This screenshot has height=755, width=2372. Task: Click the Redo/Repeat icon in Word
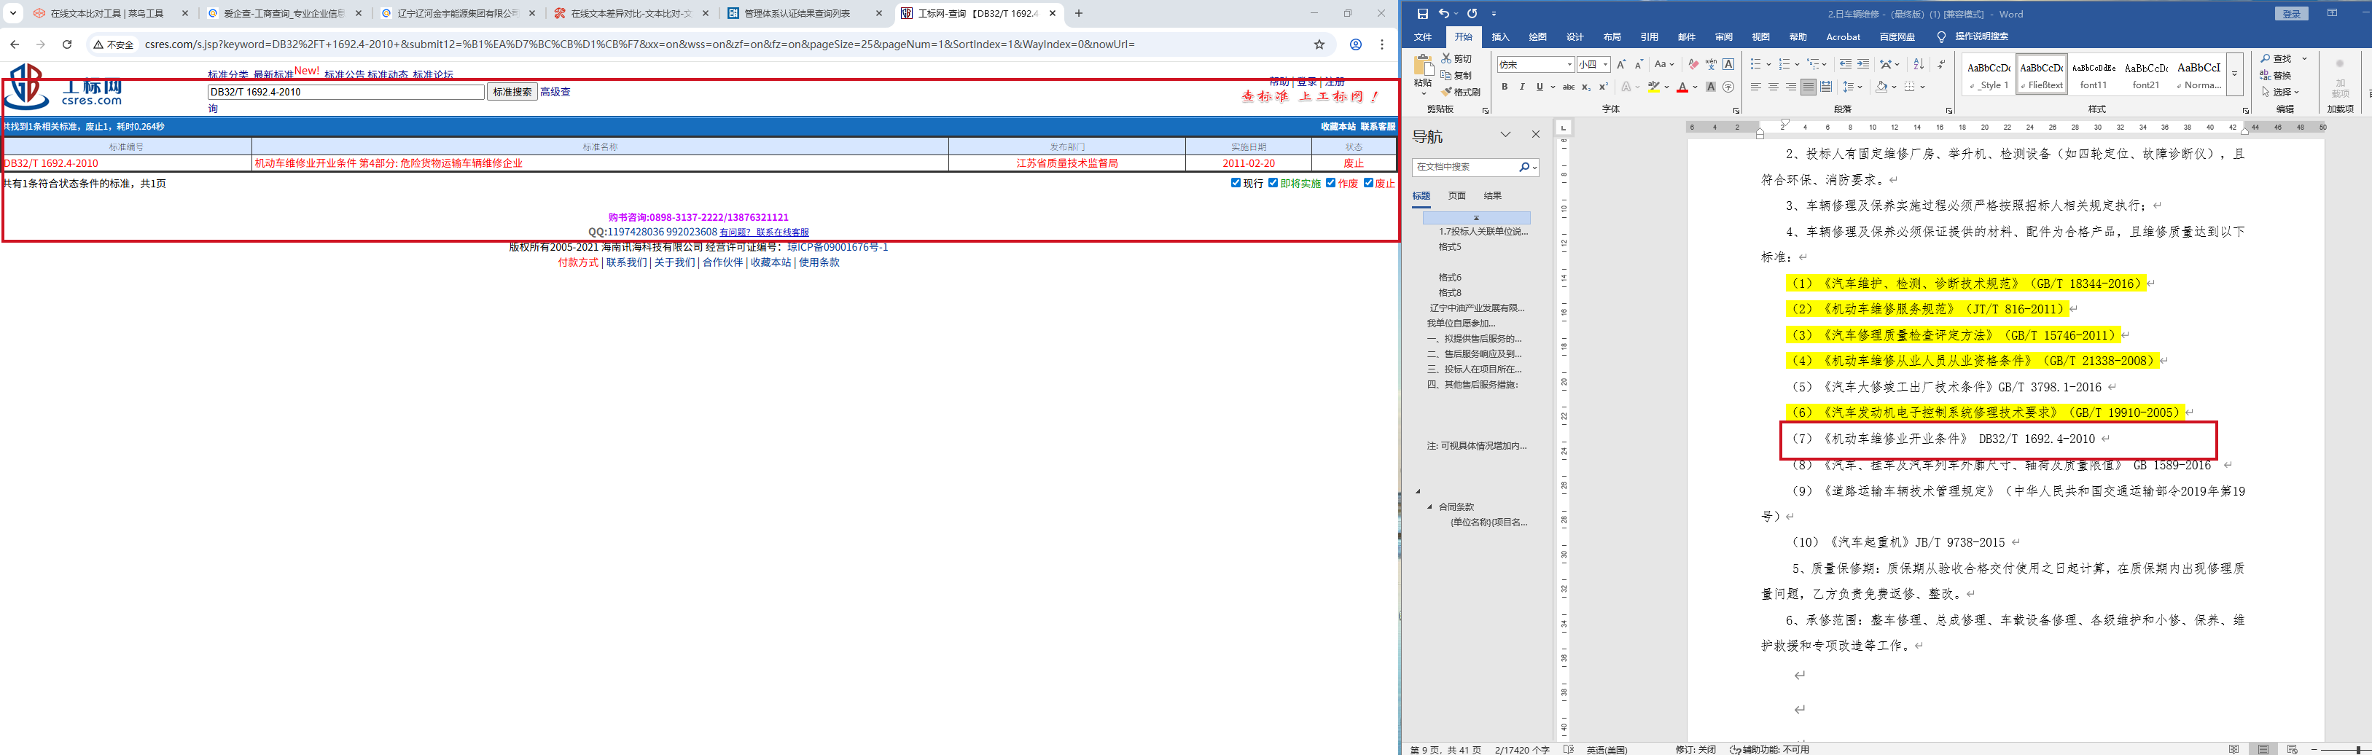tap(1472, 14)
